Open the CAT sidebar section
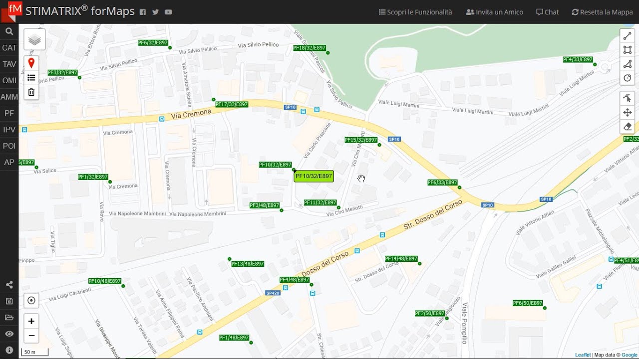639x359 pixels. [9, 48]
